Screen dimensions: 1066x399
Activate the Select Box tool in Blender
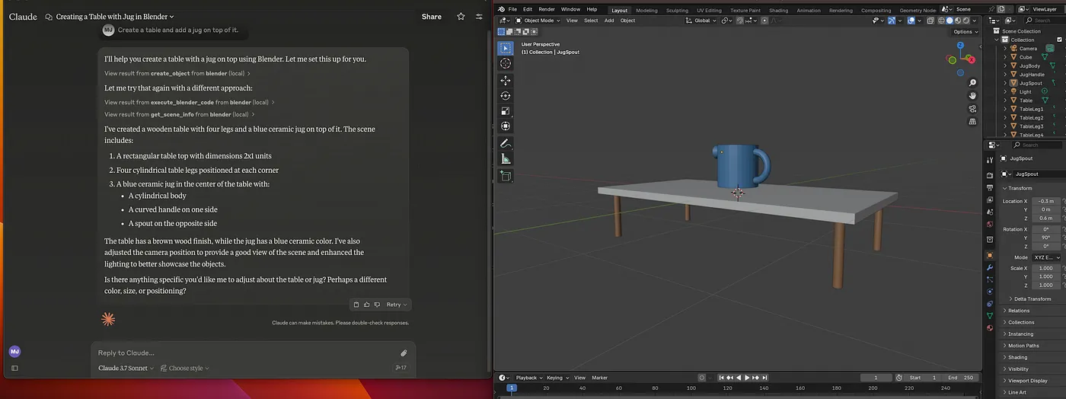506,48
